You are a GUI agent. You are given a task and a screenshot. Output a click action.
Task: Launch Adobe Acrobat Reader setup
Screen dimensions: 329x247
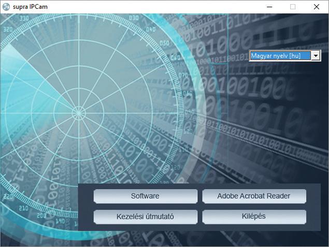click(x=254, y=196)
